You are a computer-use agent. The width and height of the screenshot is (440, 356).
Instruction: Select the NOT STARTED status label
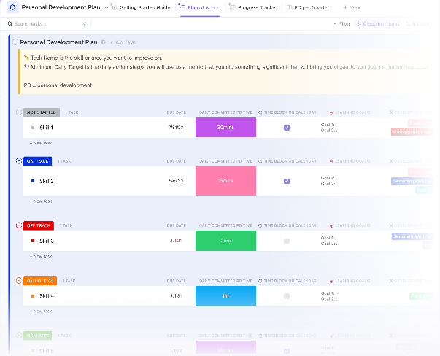point(42,112)
